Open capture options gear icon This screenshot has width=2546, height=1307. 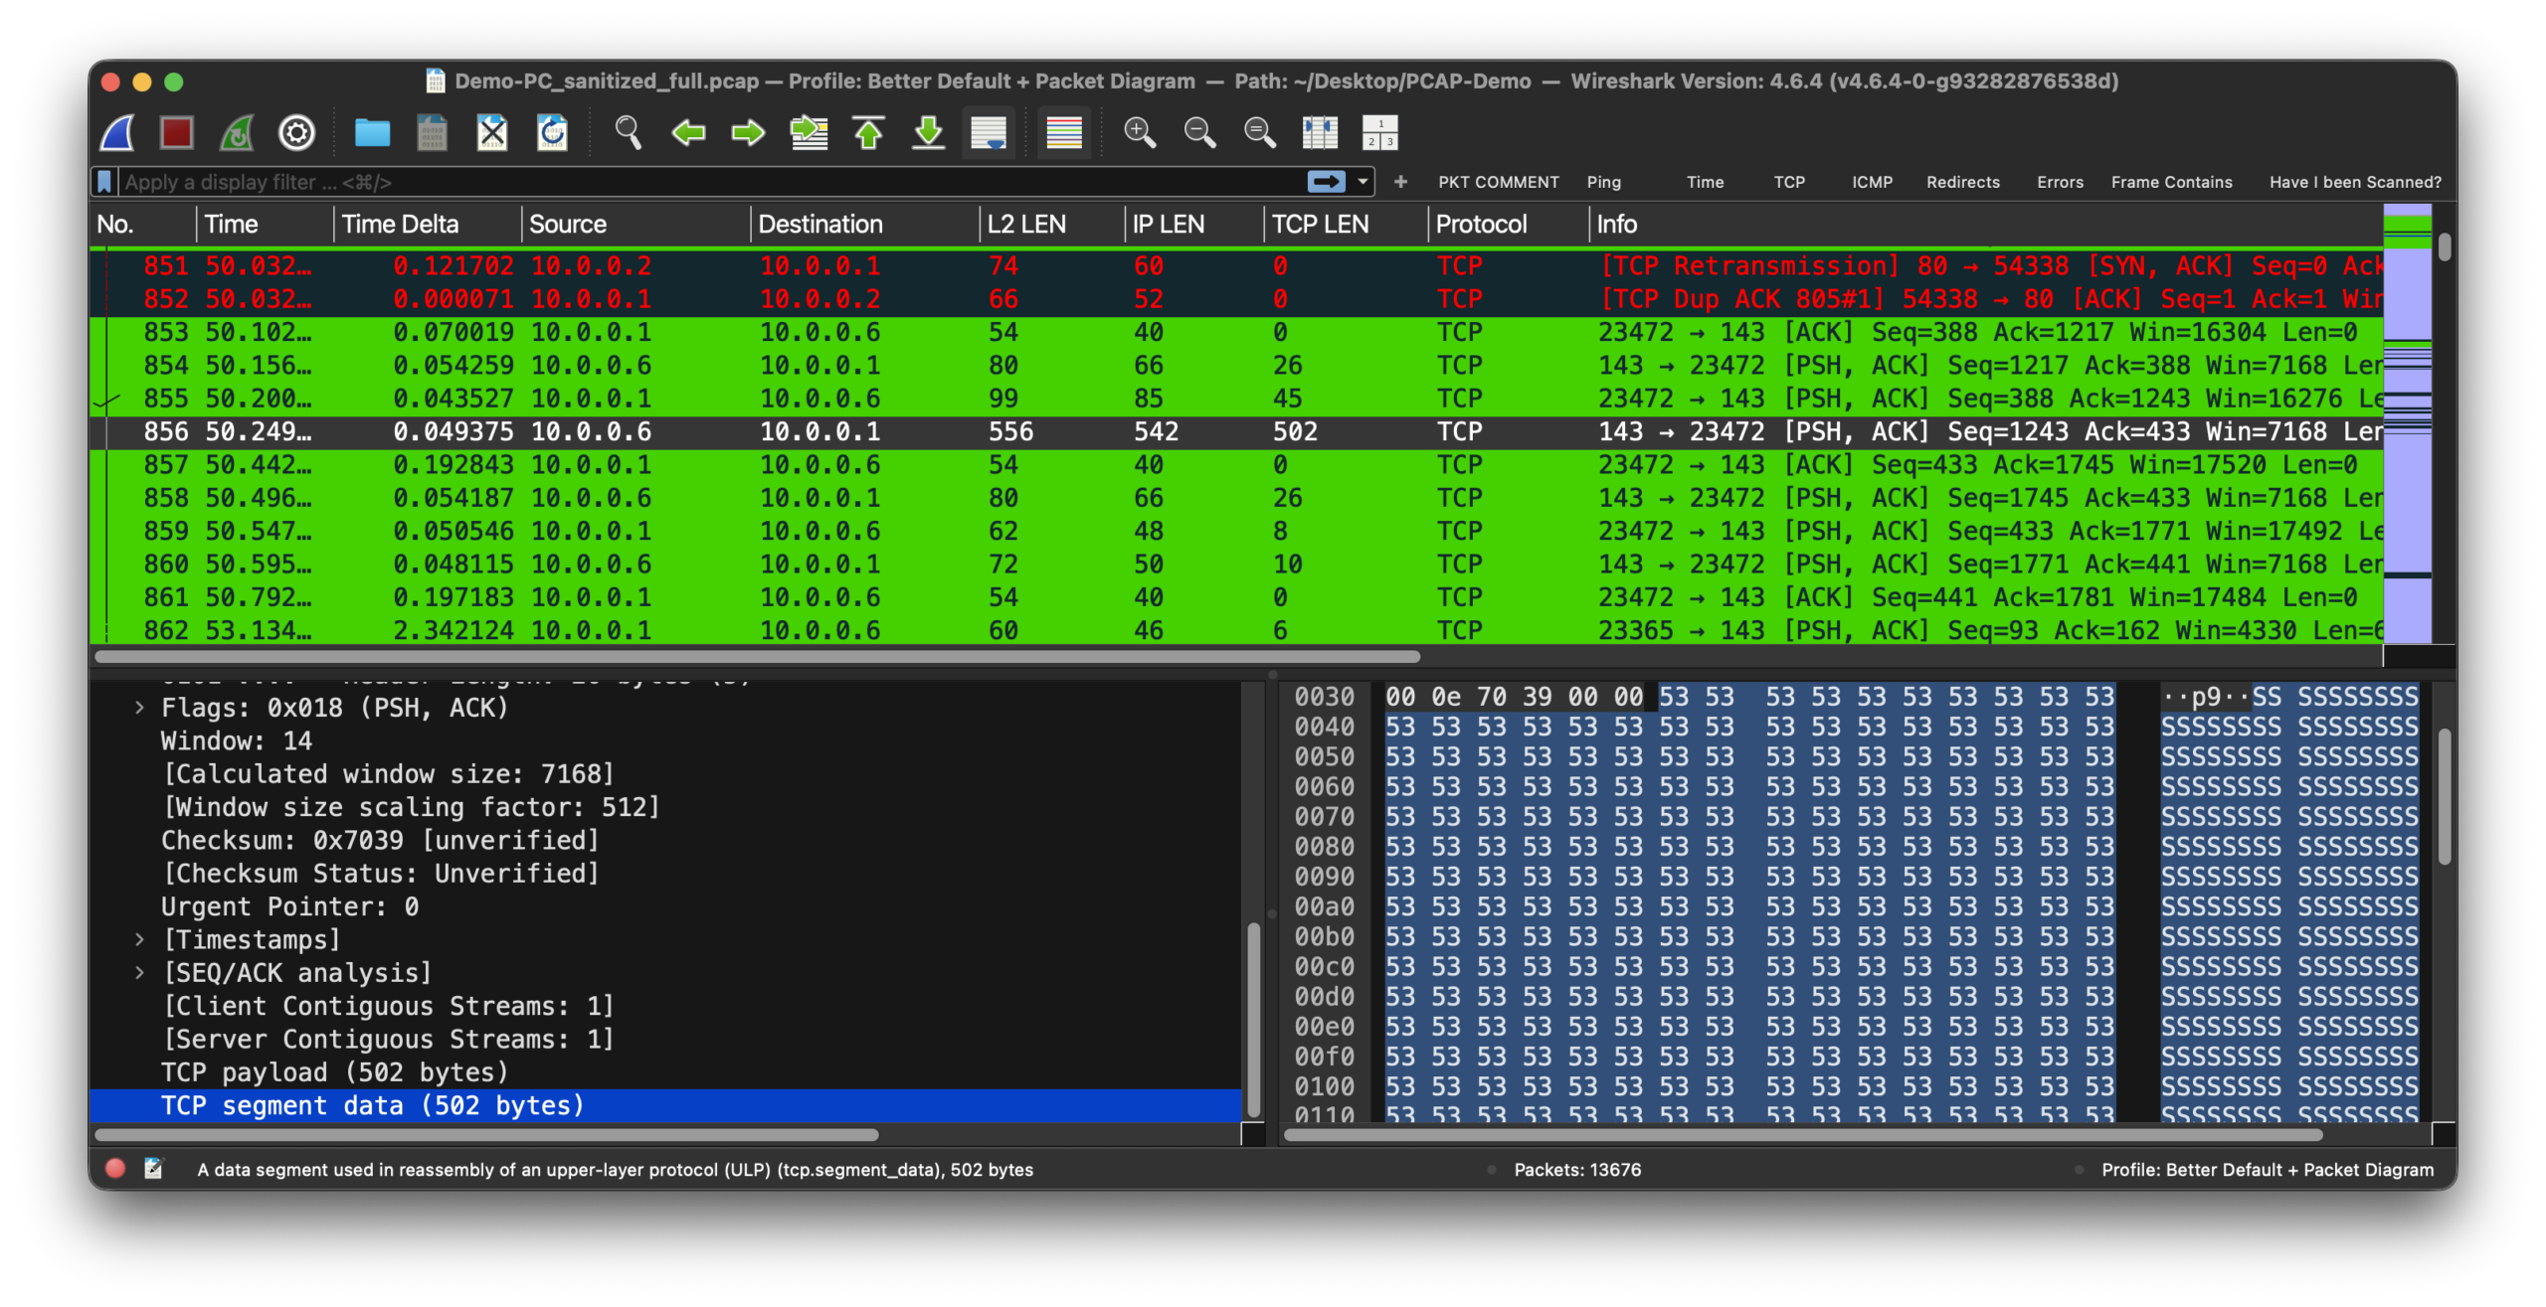pyautogui.click(x=296, y=132)
